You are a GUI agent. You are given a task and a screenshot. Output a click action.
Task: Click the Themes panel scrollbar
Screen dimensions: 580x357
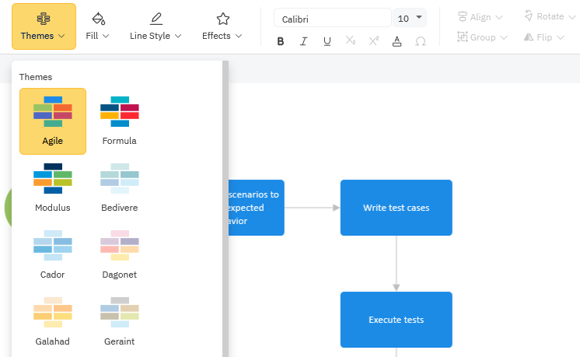(x=225, y=210)
